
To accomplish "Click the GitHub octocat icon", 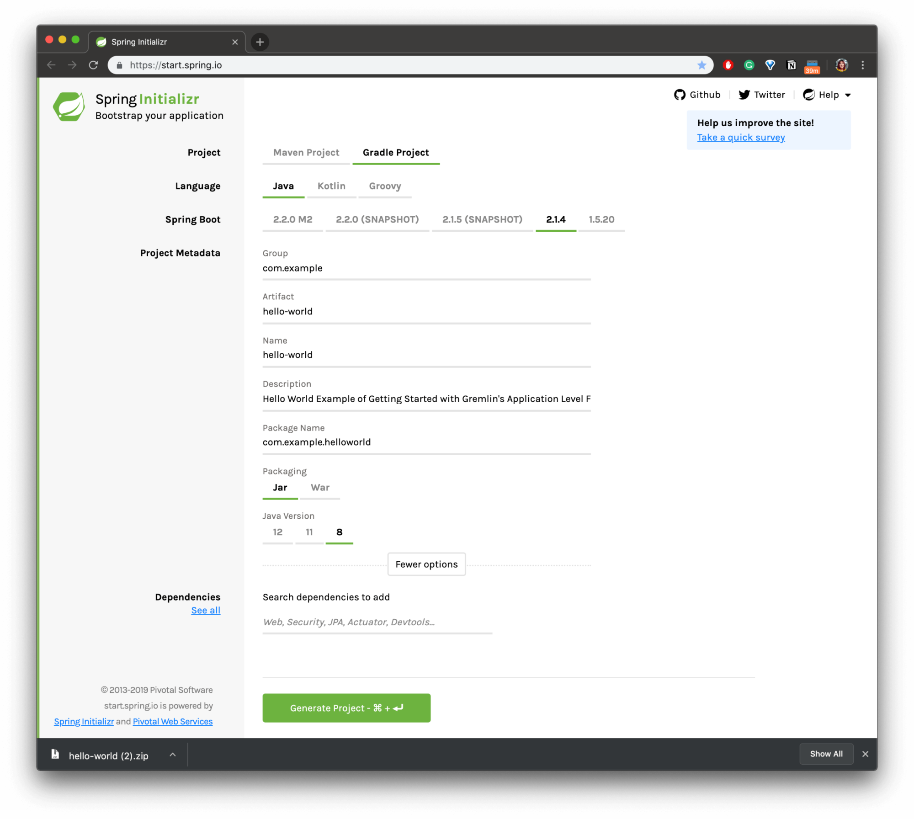I will [x=680, y=95].
